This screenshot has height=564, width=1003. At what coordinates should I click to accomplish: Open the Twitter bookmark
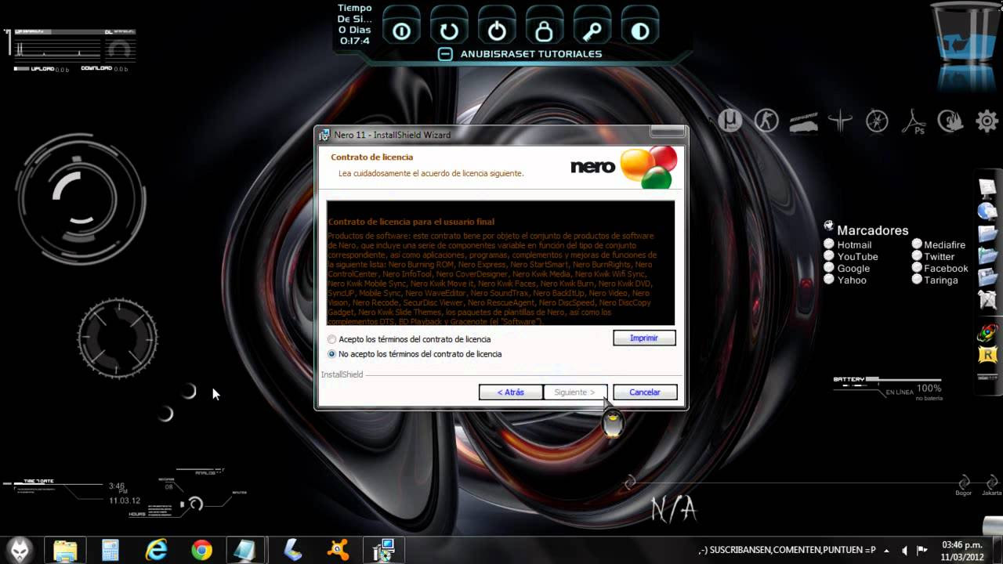(x=939, y=256)
